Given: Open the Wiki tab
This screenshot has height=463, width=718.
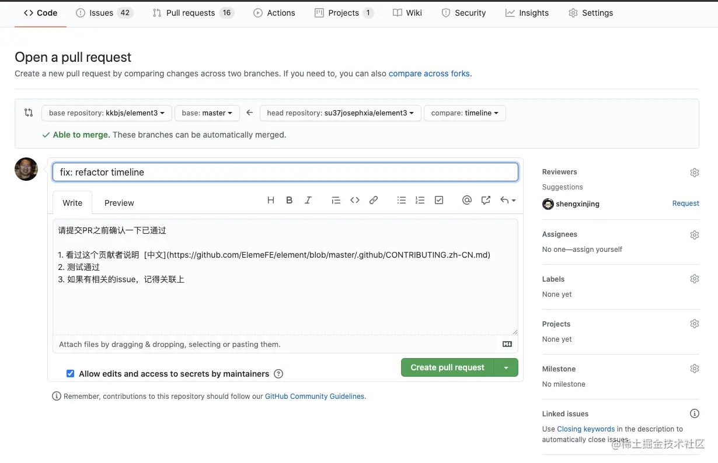Looking at the screenshot, I should point(407,13).
